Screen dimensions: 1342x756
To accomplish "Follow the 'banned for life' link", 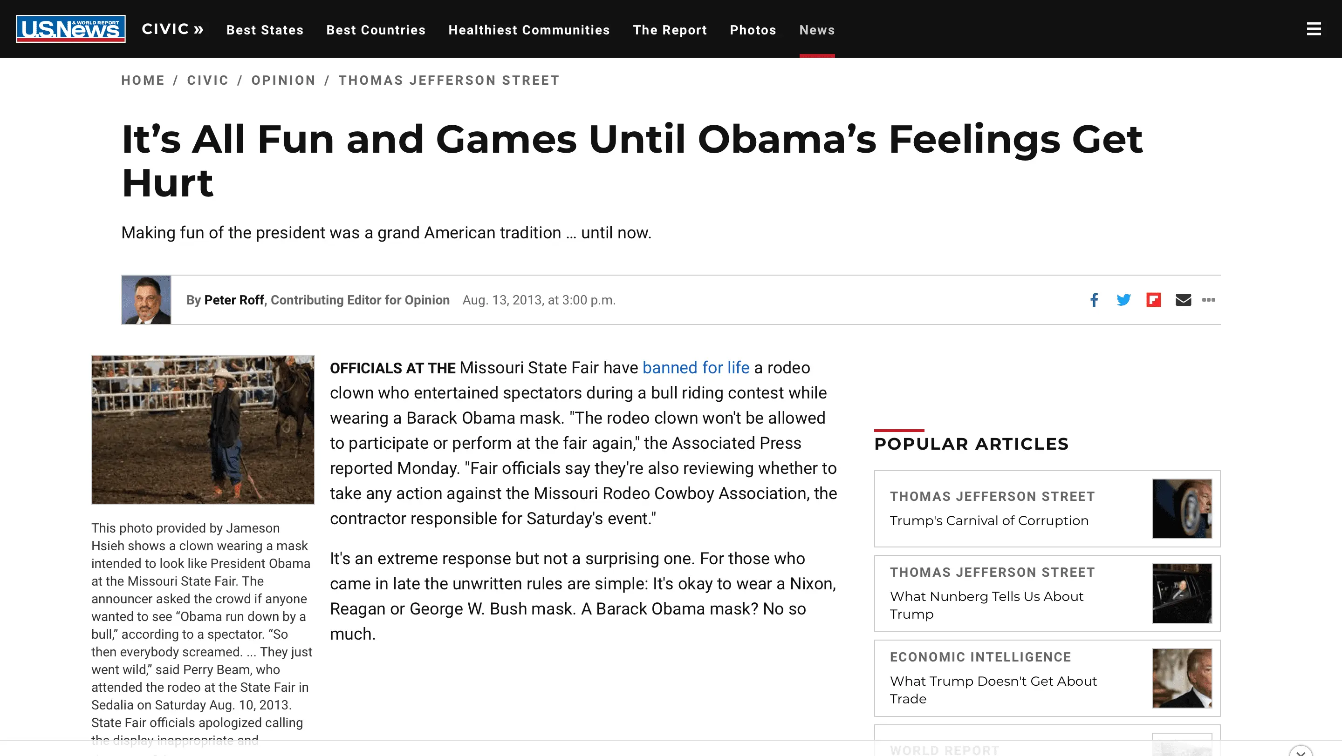I will (x=696, y=368).
